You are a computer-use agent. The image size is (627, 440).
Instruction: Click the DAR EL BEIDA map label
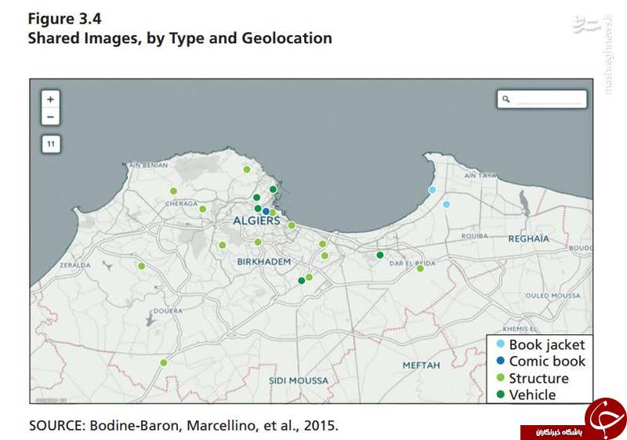tap(412, 264)
